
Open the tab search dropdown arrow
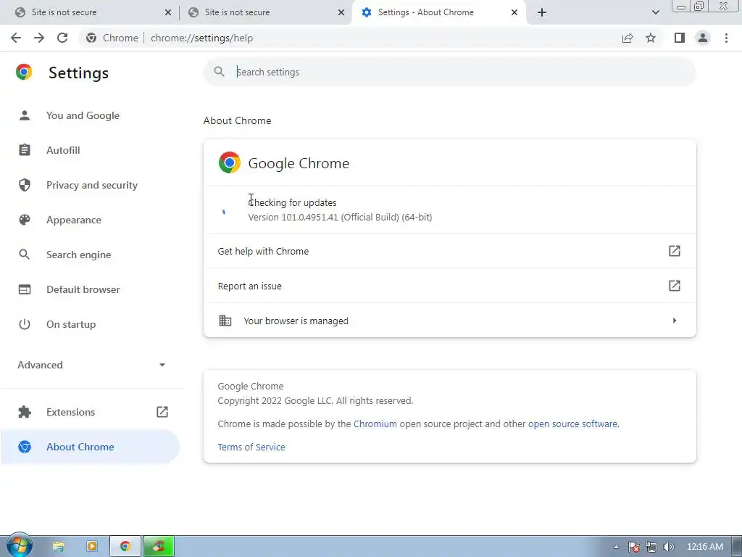coord(655,12)
